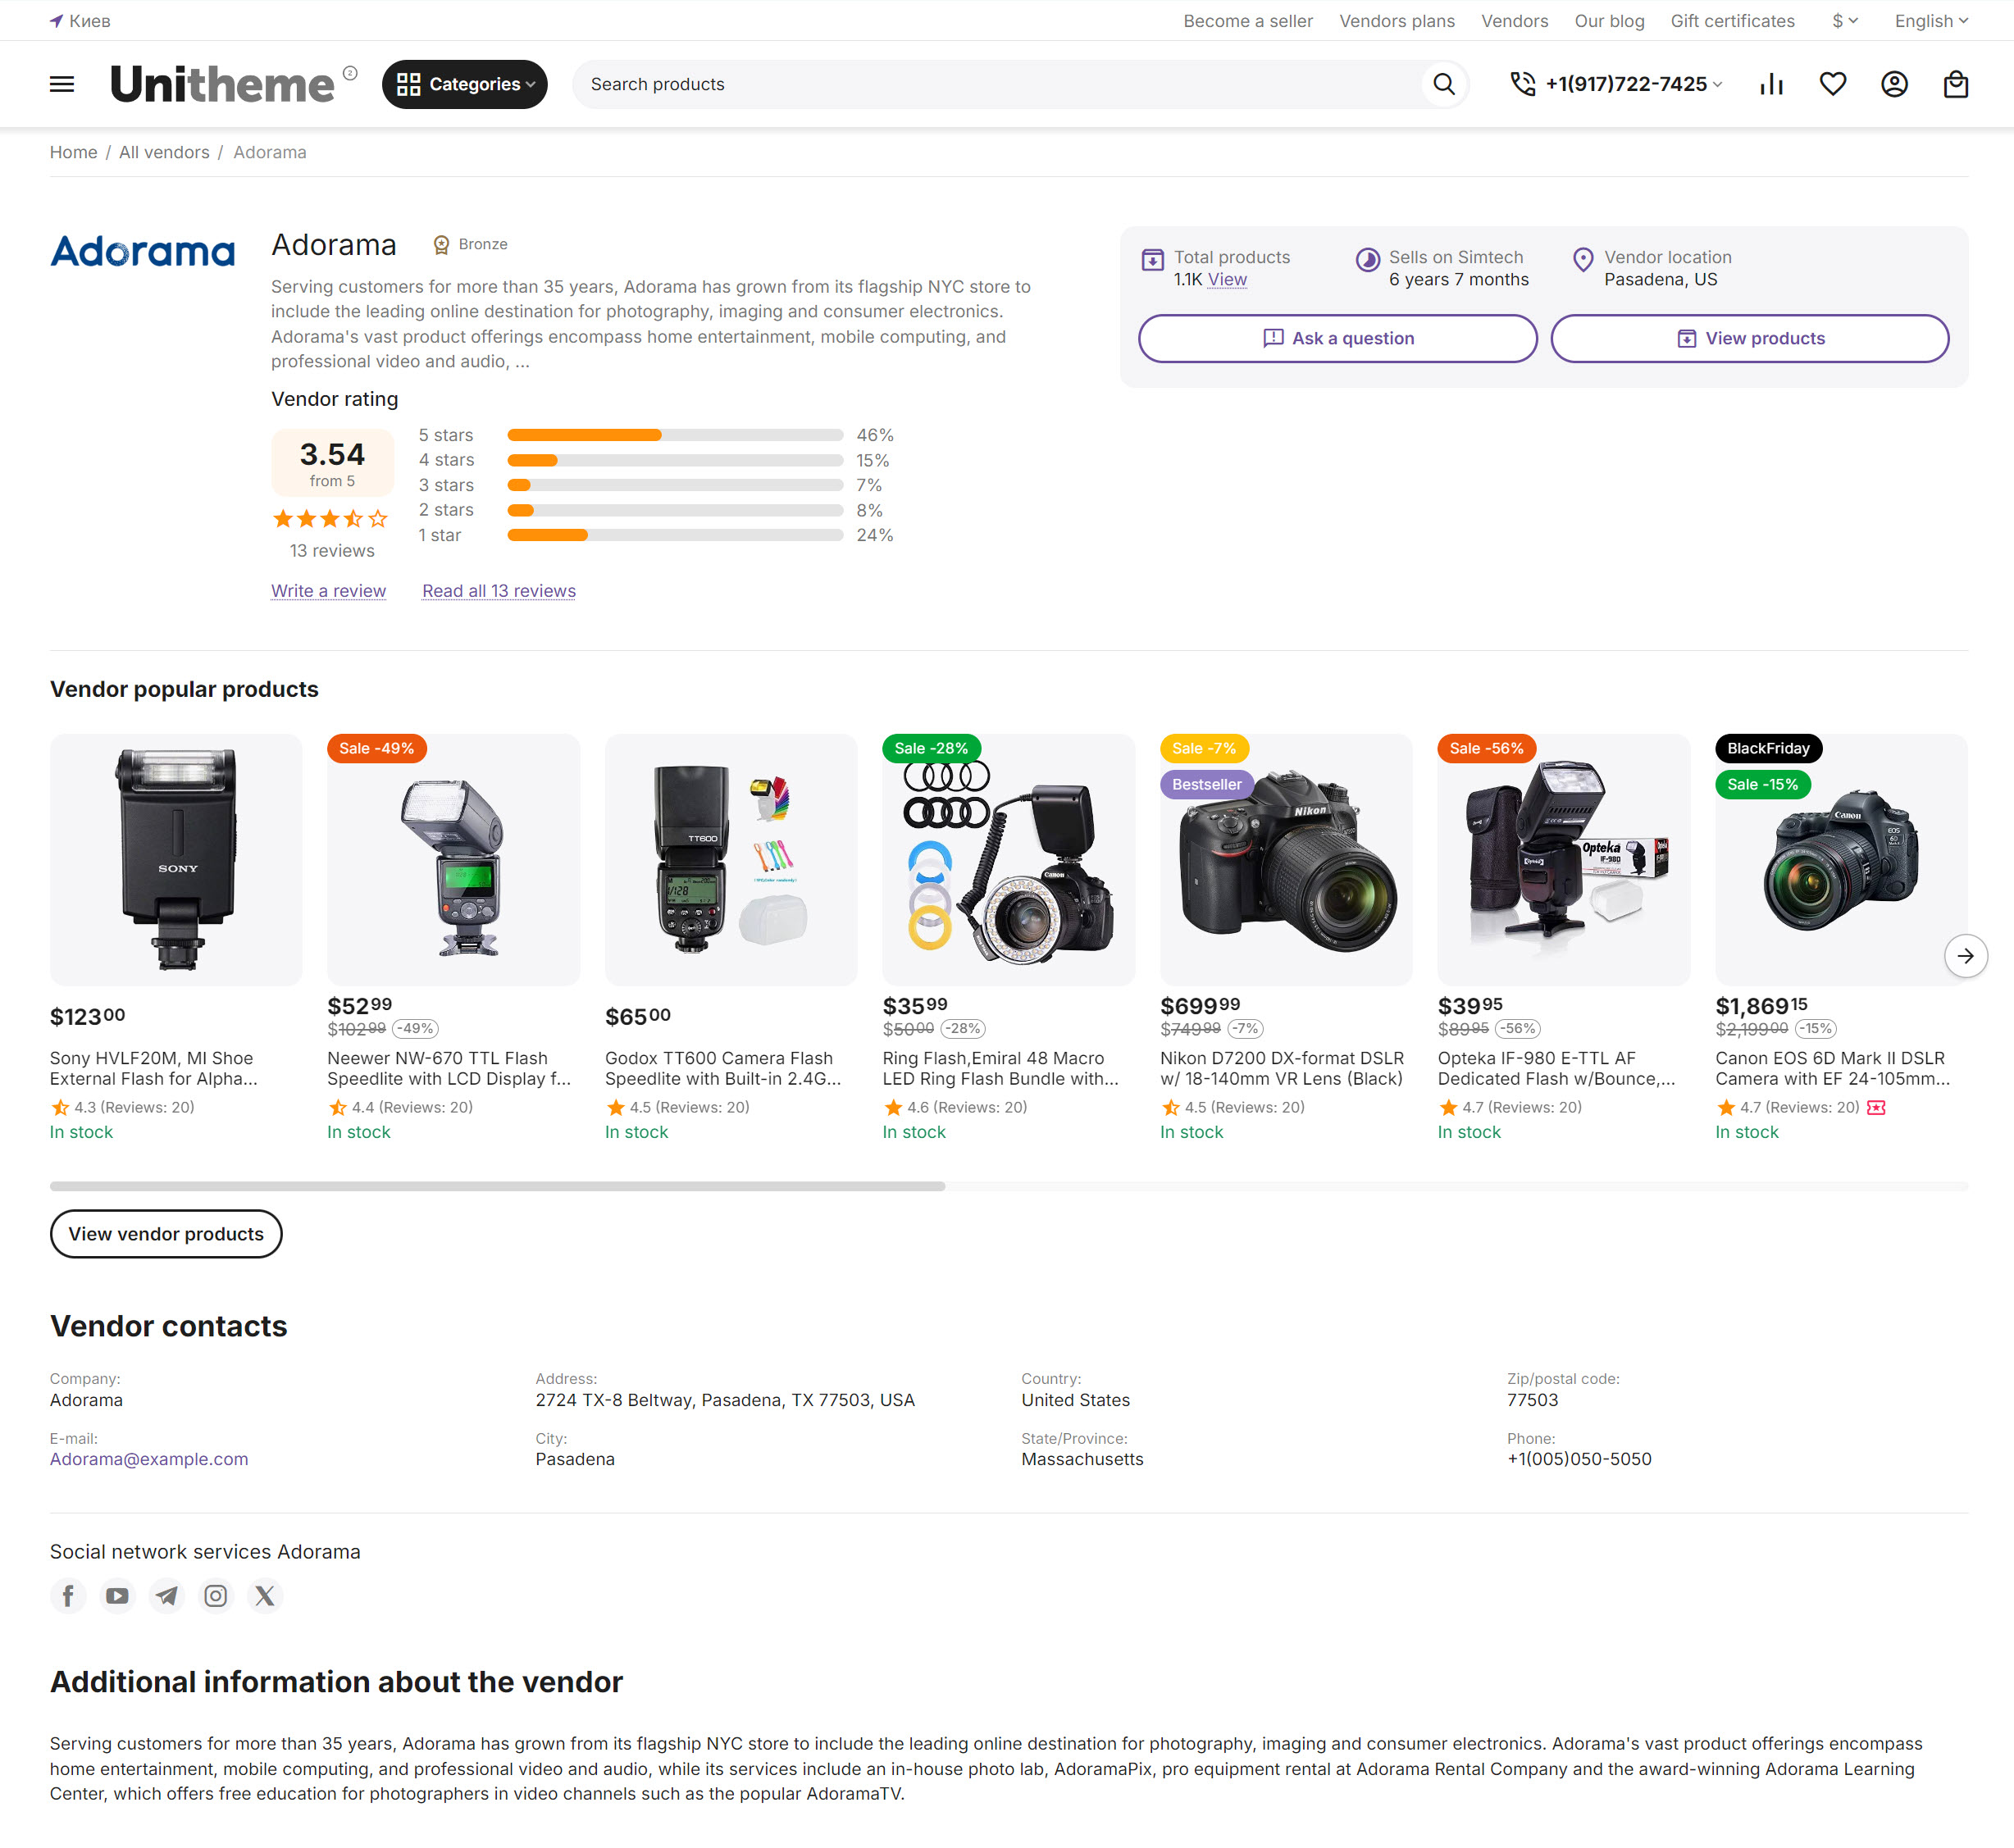This screenshot has height=1848, width=2014.
Task: Open Our blog from top menu
Action: pos(1608,20)
